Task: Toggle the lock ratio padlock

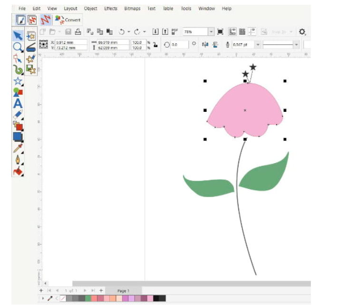Action: pos(155,45)
